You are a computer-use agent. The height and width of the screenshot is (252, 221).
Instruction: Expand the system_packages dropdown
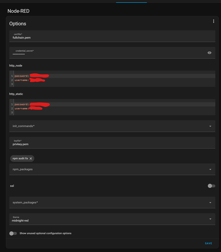[210, 203]
